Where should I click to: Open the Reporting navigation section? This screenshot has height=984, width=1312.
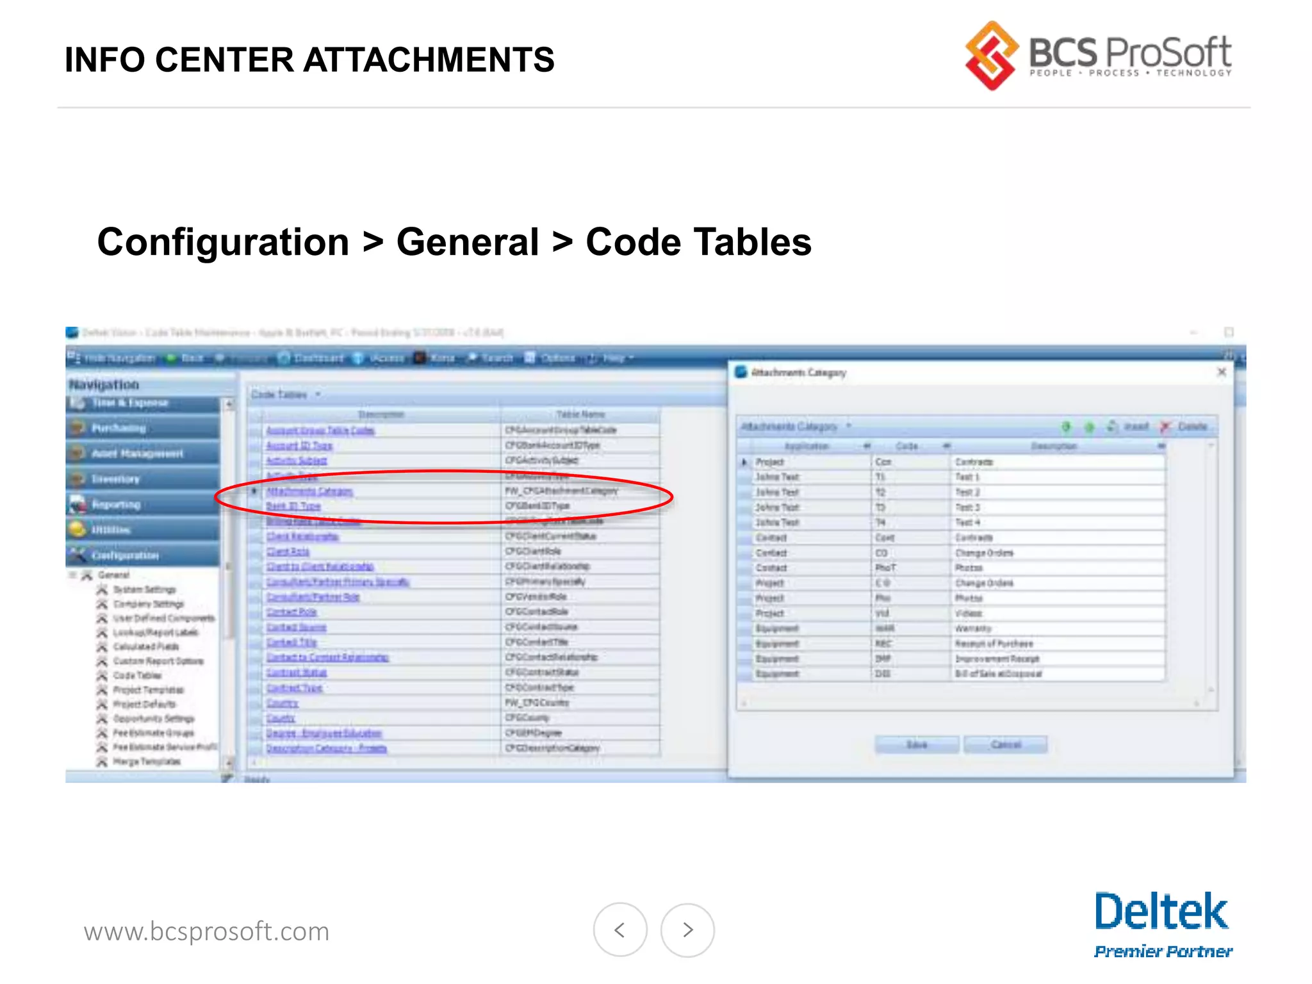(x=142, y=504)
